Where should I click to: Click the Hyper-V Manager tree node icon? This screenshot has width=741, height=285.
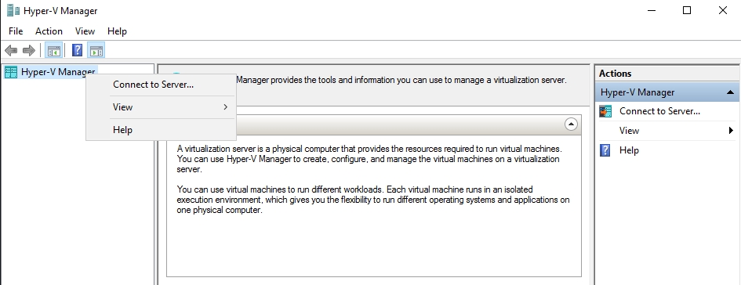point(10,72)
